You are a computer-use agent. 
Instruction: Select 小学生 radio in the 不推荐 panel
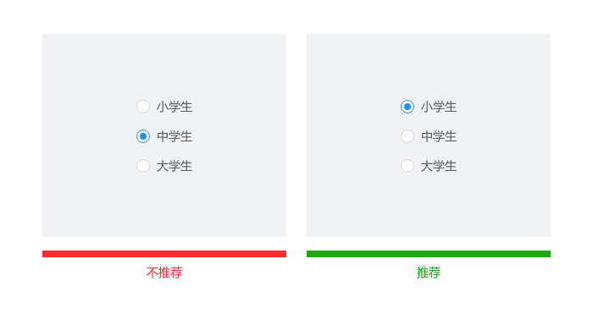coord(143,107)
